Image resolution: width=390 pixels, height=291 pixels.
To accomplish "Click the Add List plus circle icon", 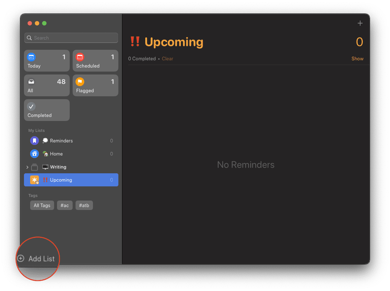I will click(21, 258).
